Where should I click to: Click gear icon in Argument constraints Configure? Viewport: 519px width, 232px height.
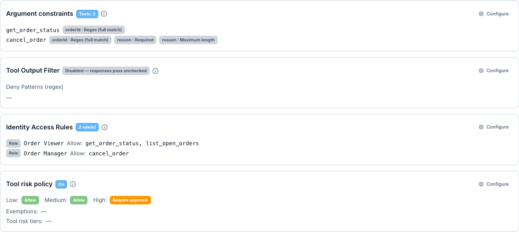pyautogui.click(x=481, y=14)
